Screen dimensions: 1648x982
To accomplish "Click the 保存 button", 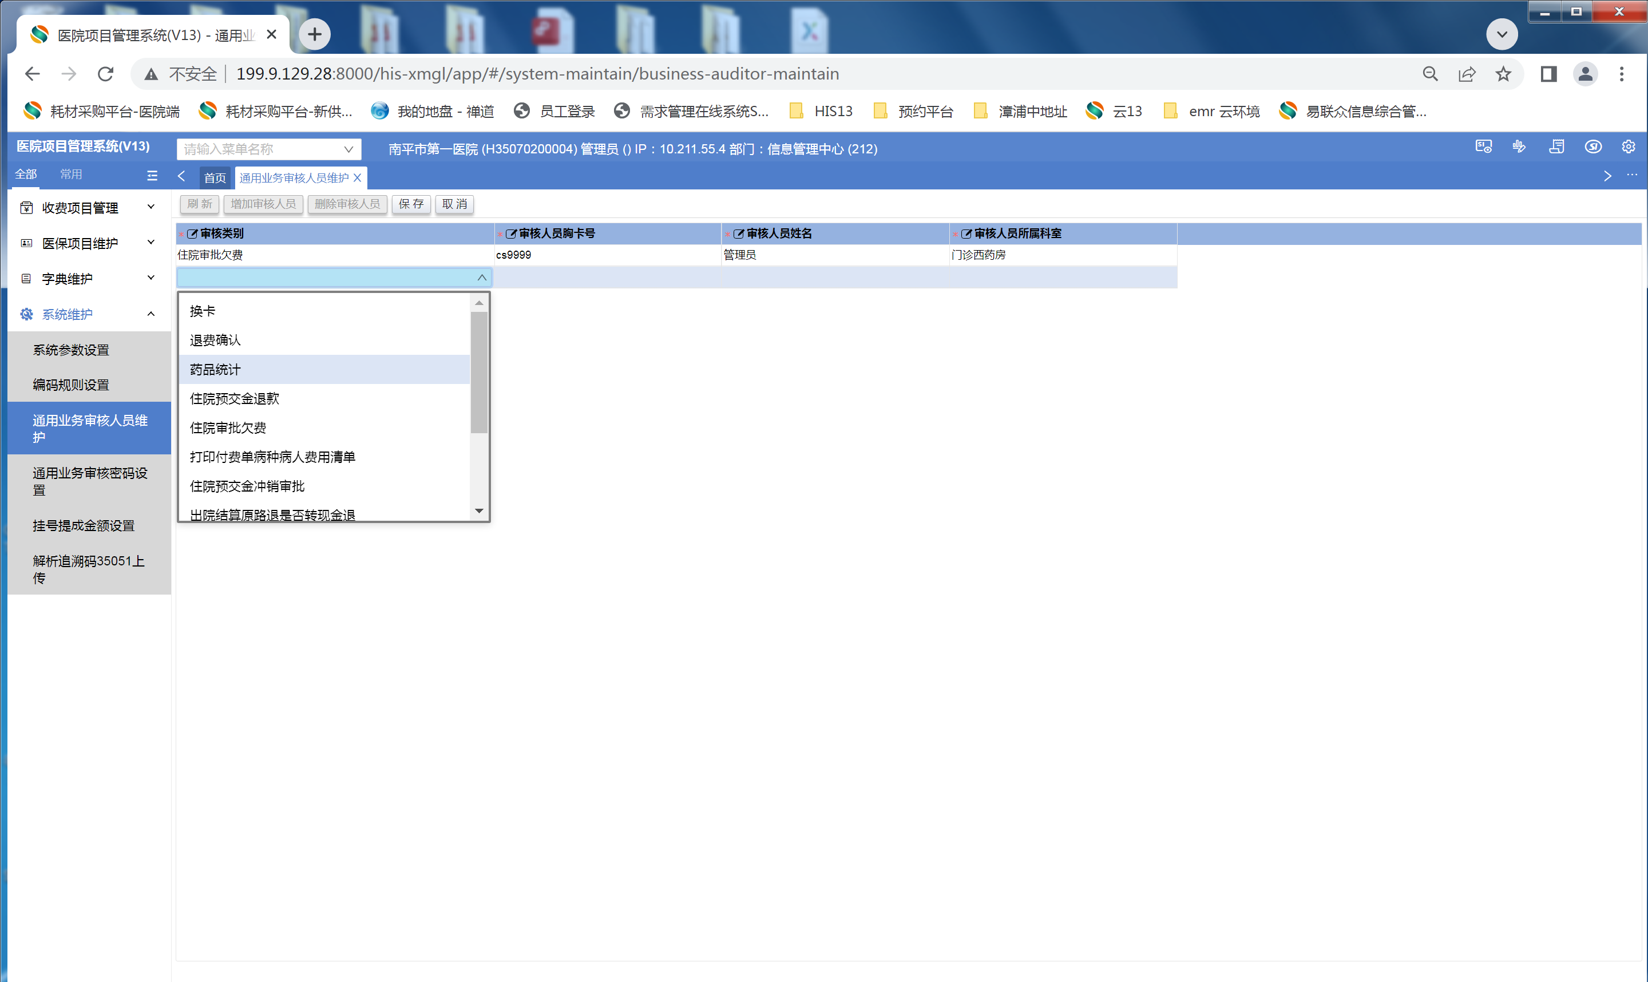I will click(x=411, y=204).
